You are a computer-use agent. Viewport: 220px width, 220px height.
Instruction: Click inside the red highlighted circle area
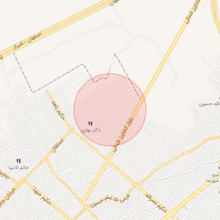tap(110, 110)
